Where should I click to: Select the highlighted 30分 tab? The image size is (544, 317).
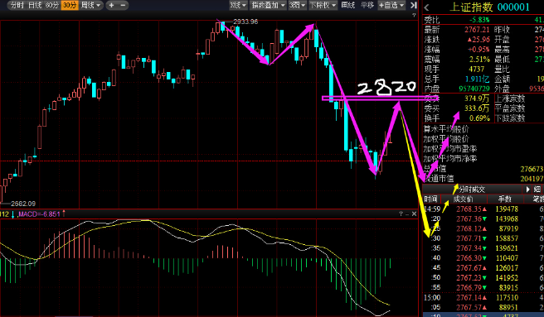[x=70, y=5]
